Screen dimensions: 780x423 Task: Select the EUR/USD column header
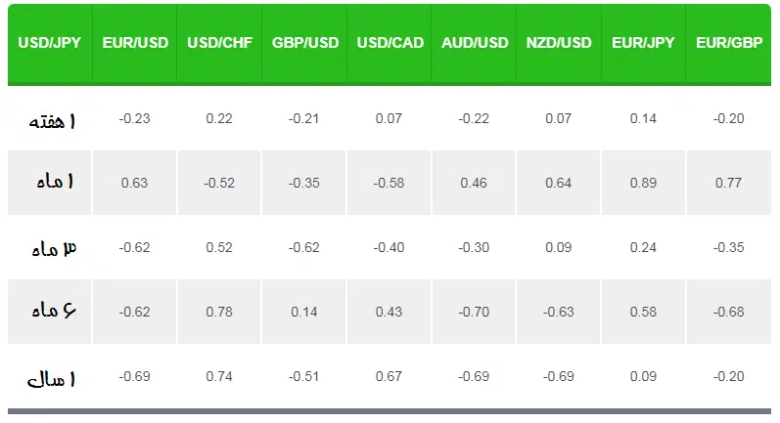point(135,43)
